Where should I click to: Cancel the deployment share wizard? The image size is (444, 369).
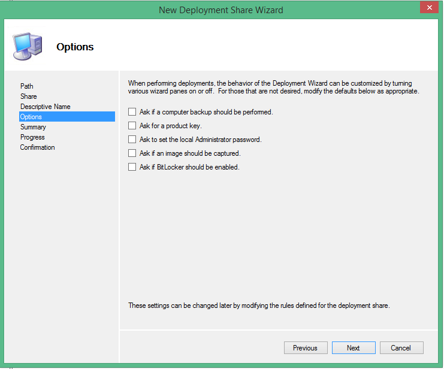(400, 348)
